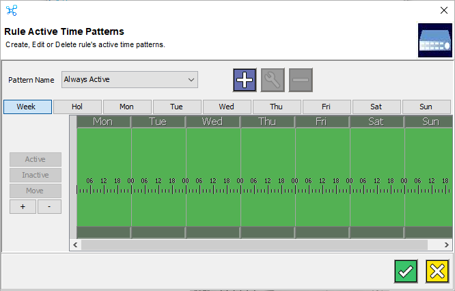This screenshot has height=291, width=455.
Task: Confirm with the green checkmark icon
Action: point(406,271)
